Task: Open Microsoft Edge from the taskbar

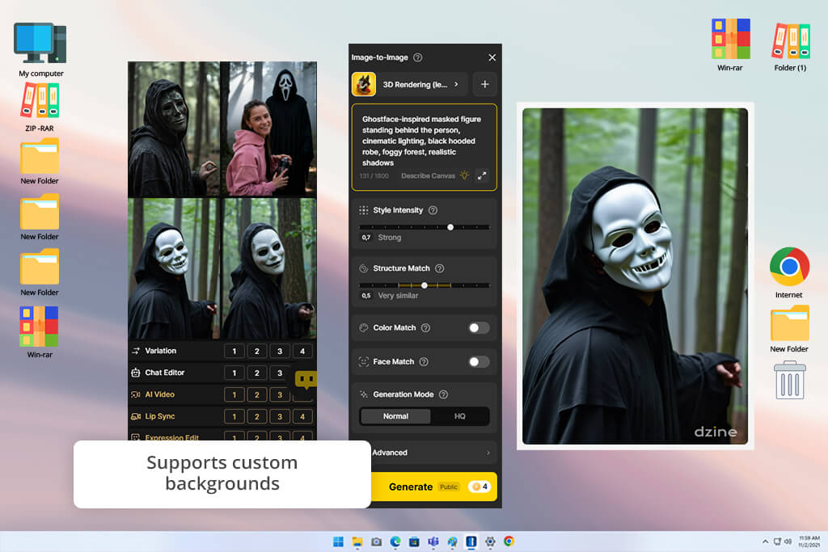Action: coord(395,541)
